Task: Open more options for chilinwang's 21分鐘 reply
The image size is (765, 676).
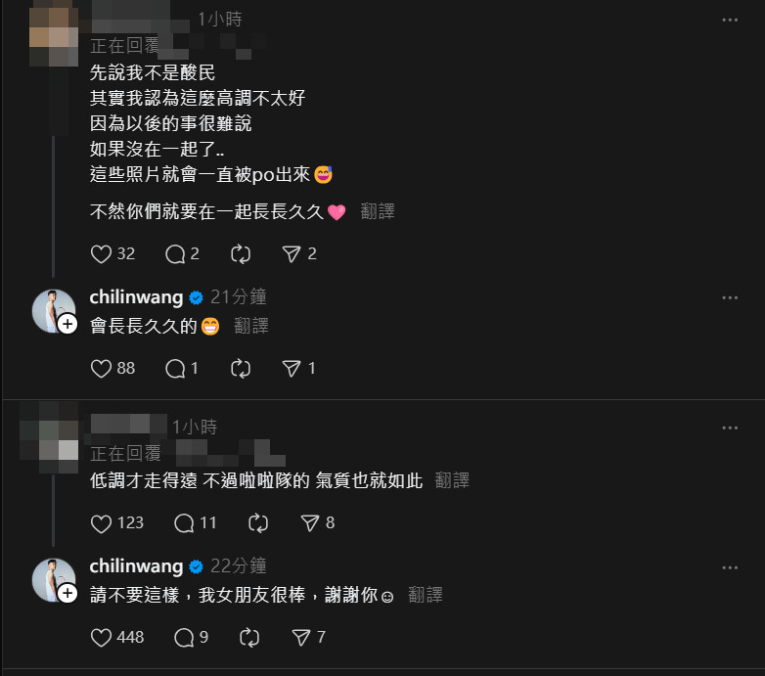Action: pyautogui.click(x=730, y=298)
